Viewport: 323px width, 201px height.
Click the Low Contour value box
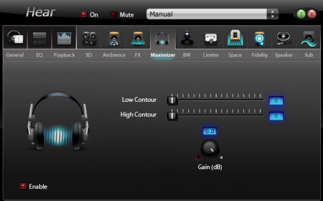(x=276, y=101)
